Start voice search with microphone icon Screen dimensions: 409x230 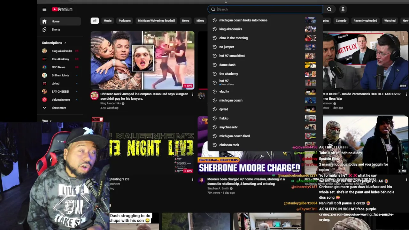[343, 9]
